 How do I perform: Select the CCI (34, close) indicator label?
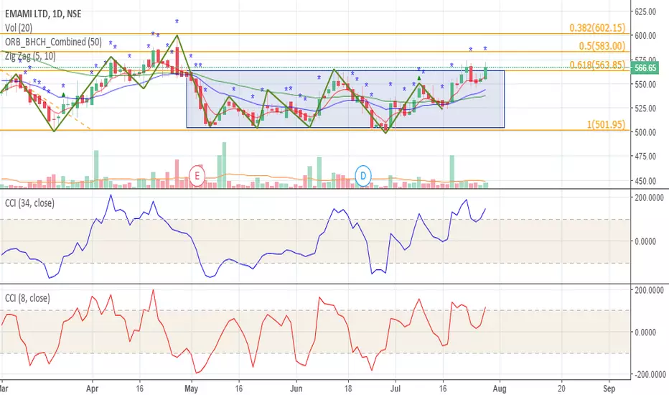pos(29,203)
